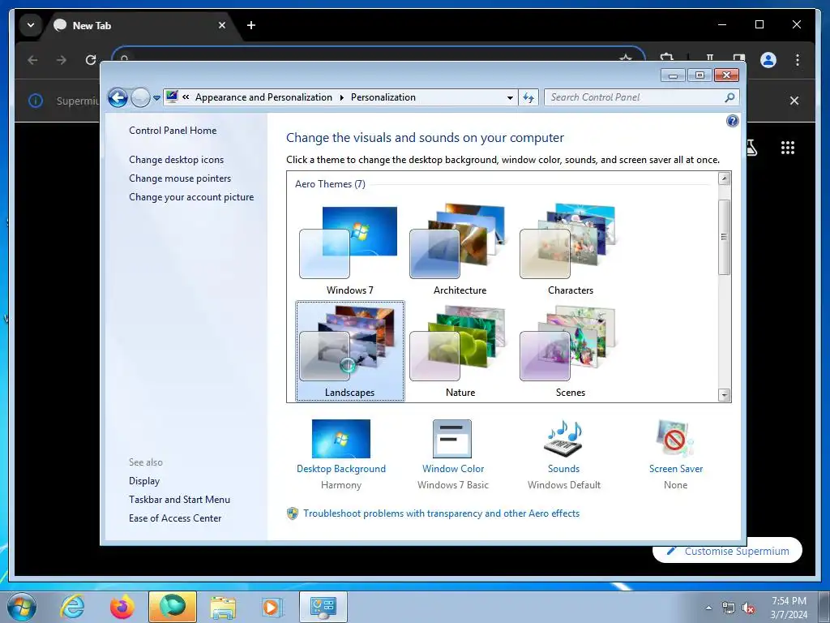Open the browser extensions puzzle icon

coord(666,58)
